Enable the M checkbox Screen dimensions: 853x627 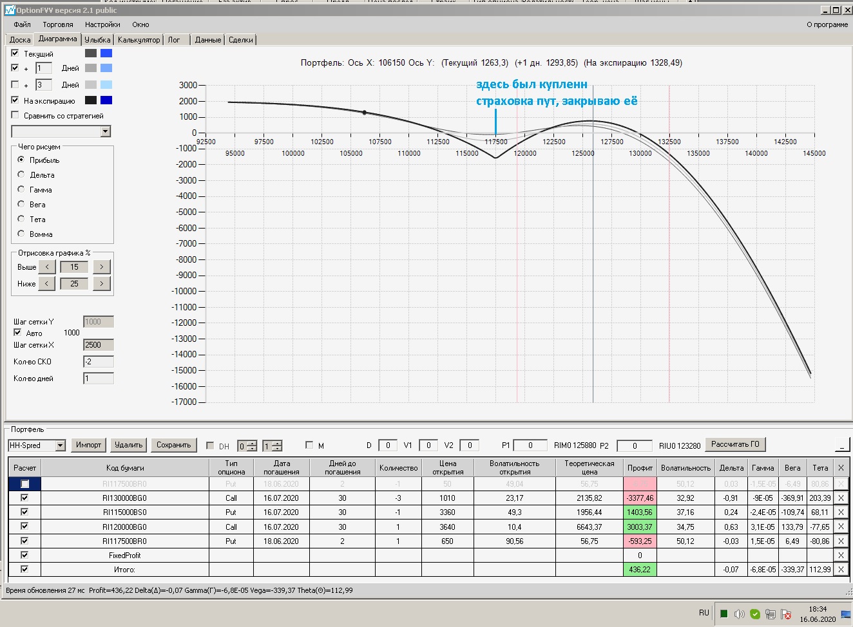[x=309, y=445]
